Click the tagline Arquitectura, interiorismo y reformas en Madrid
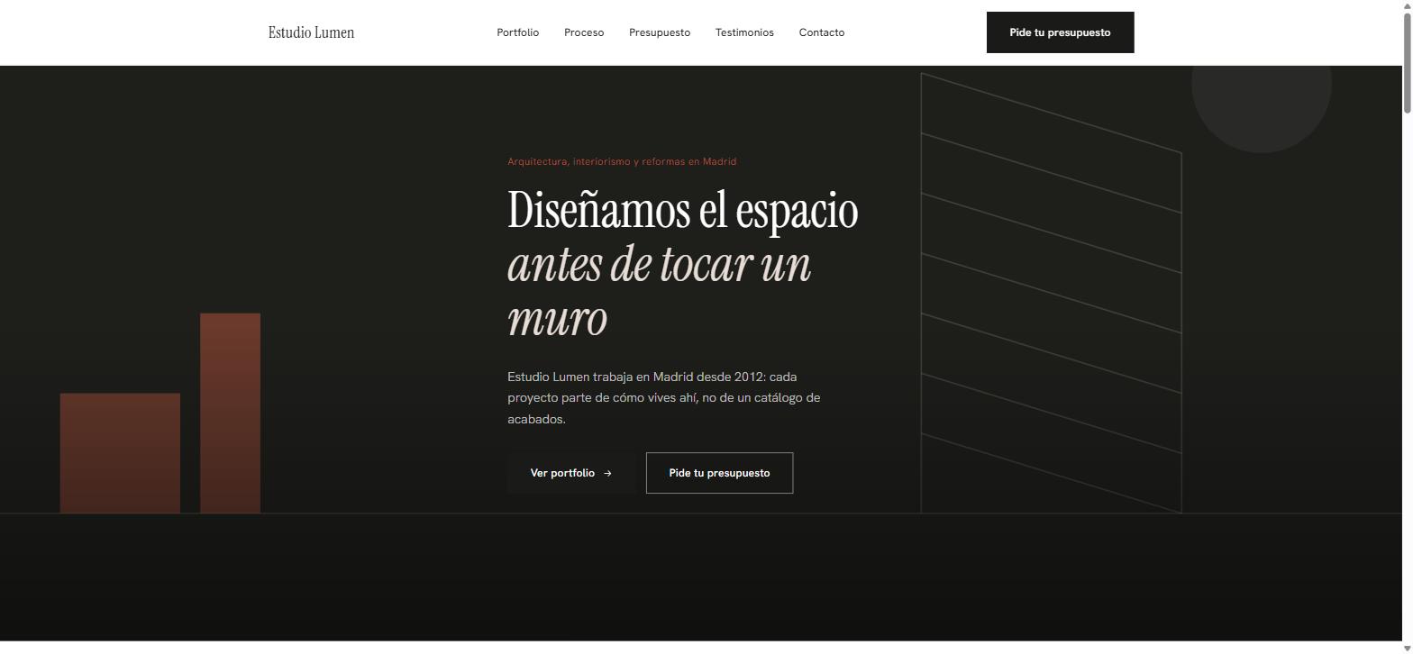This screenshot has width=1413, height=654. coord(622,161)
